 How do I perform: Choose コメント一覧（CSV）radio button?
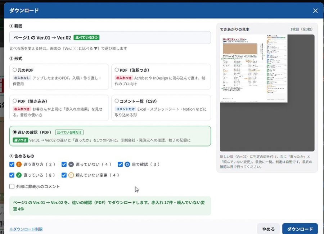coord(117,101)
